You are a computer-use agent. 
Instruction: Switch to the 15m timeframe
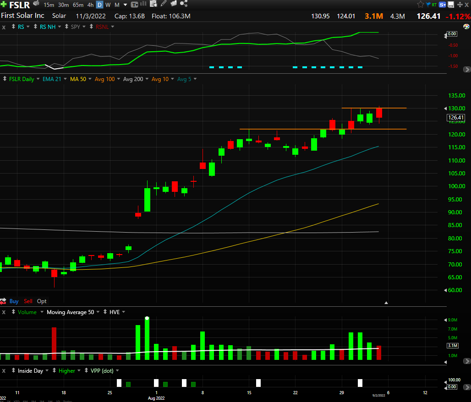(49, 5)
